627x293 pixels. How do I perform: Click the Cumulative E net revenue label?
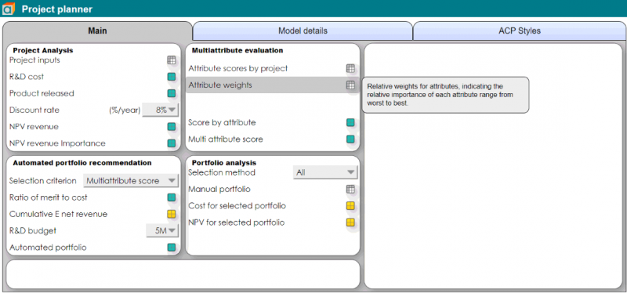pos(58,214)
